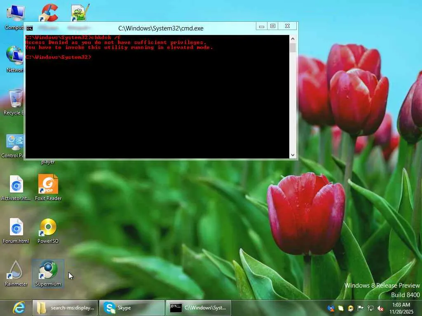Open the clock showing 1:03 AM
Screen dimensions: 422x316
pos(401,308)
